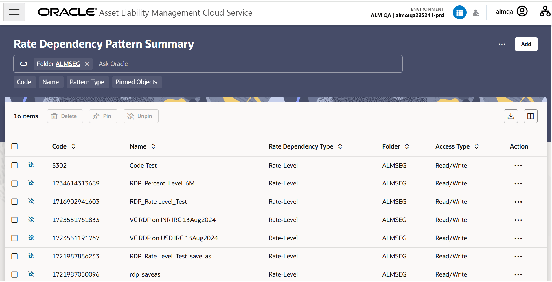Open the almqa user profile icon
Viewport: 552px width, 282px height.
pos(522,12)
